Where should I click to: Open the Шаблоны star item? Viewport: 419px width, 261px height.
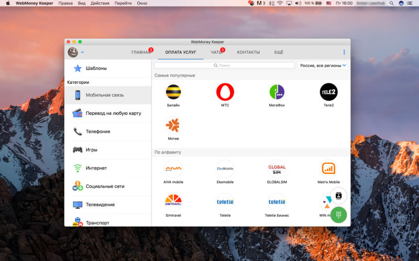pos(108,68)
